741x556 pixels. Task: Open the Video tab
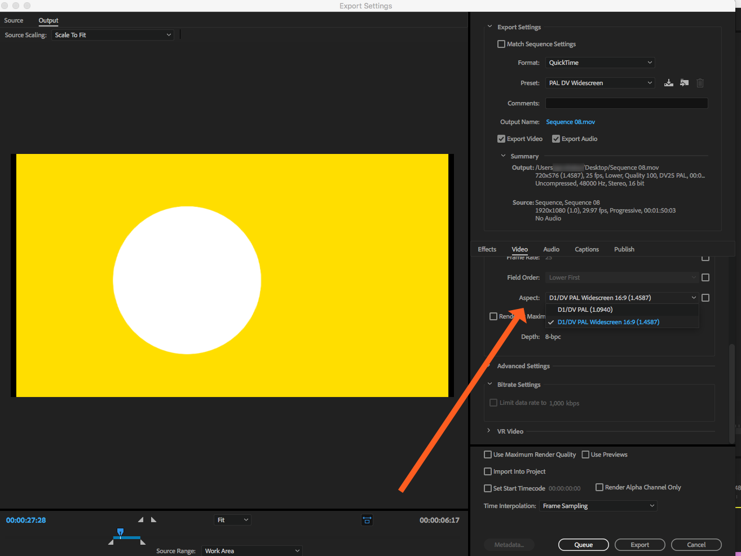pos(520,249)
